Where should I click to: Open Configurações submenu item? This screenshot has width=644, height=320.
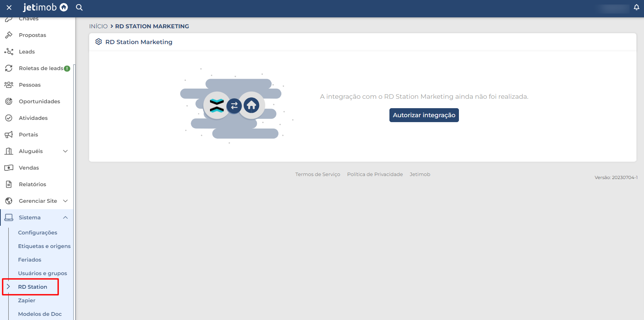pos(38,233)
